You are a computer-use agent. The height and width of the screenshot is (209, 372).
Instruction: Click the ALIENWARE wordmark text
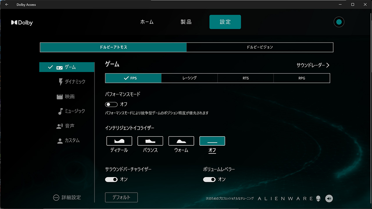click(x=285, y=199)
